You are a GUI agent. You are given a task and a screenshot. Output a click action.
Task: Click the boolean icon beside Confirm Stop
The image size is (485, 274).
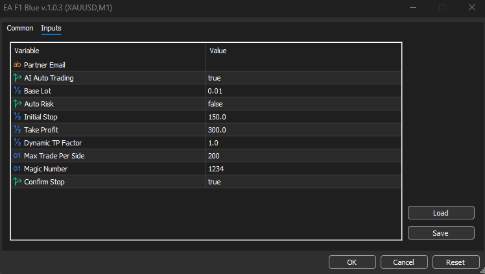(x=18, y=182)
